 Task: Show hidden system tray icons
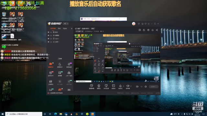point(182,114)
